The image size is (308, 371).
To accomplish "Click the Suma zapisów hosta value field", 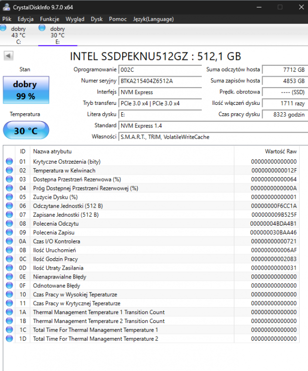I will pos(284,81).
